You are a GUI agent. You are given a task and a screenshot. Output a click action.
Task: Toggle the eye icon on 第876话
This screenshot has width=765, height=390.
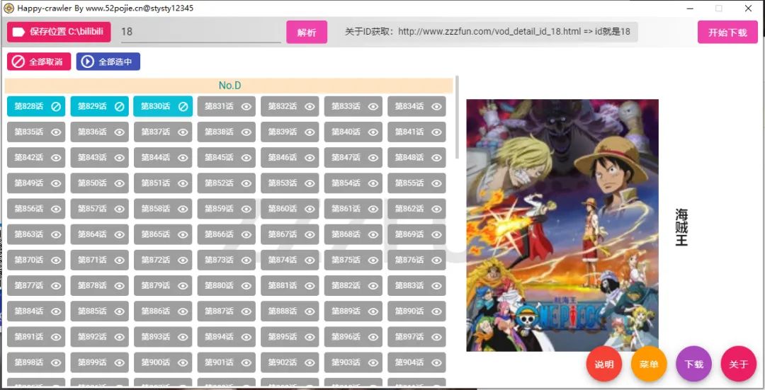click(436, 260)
